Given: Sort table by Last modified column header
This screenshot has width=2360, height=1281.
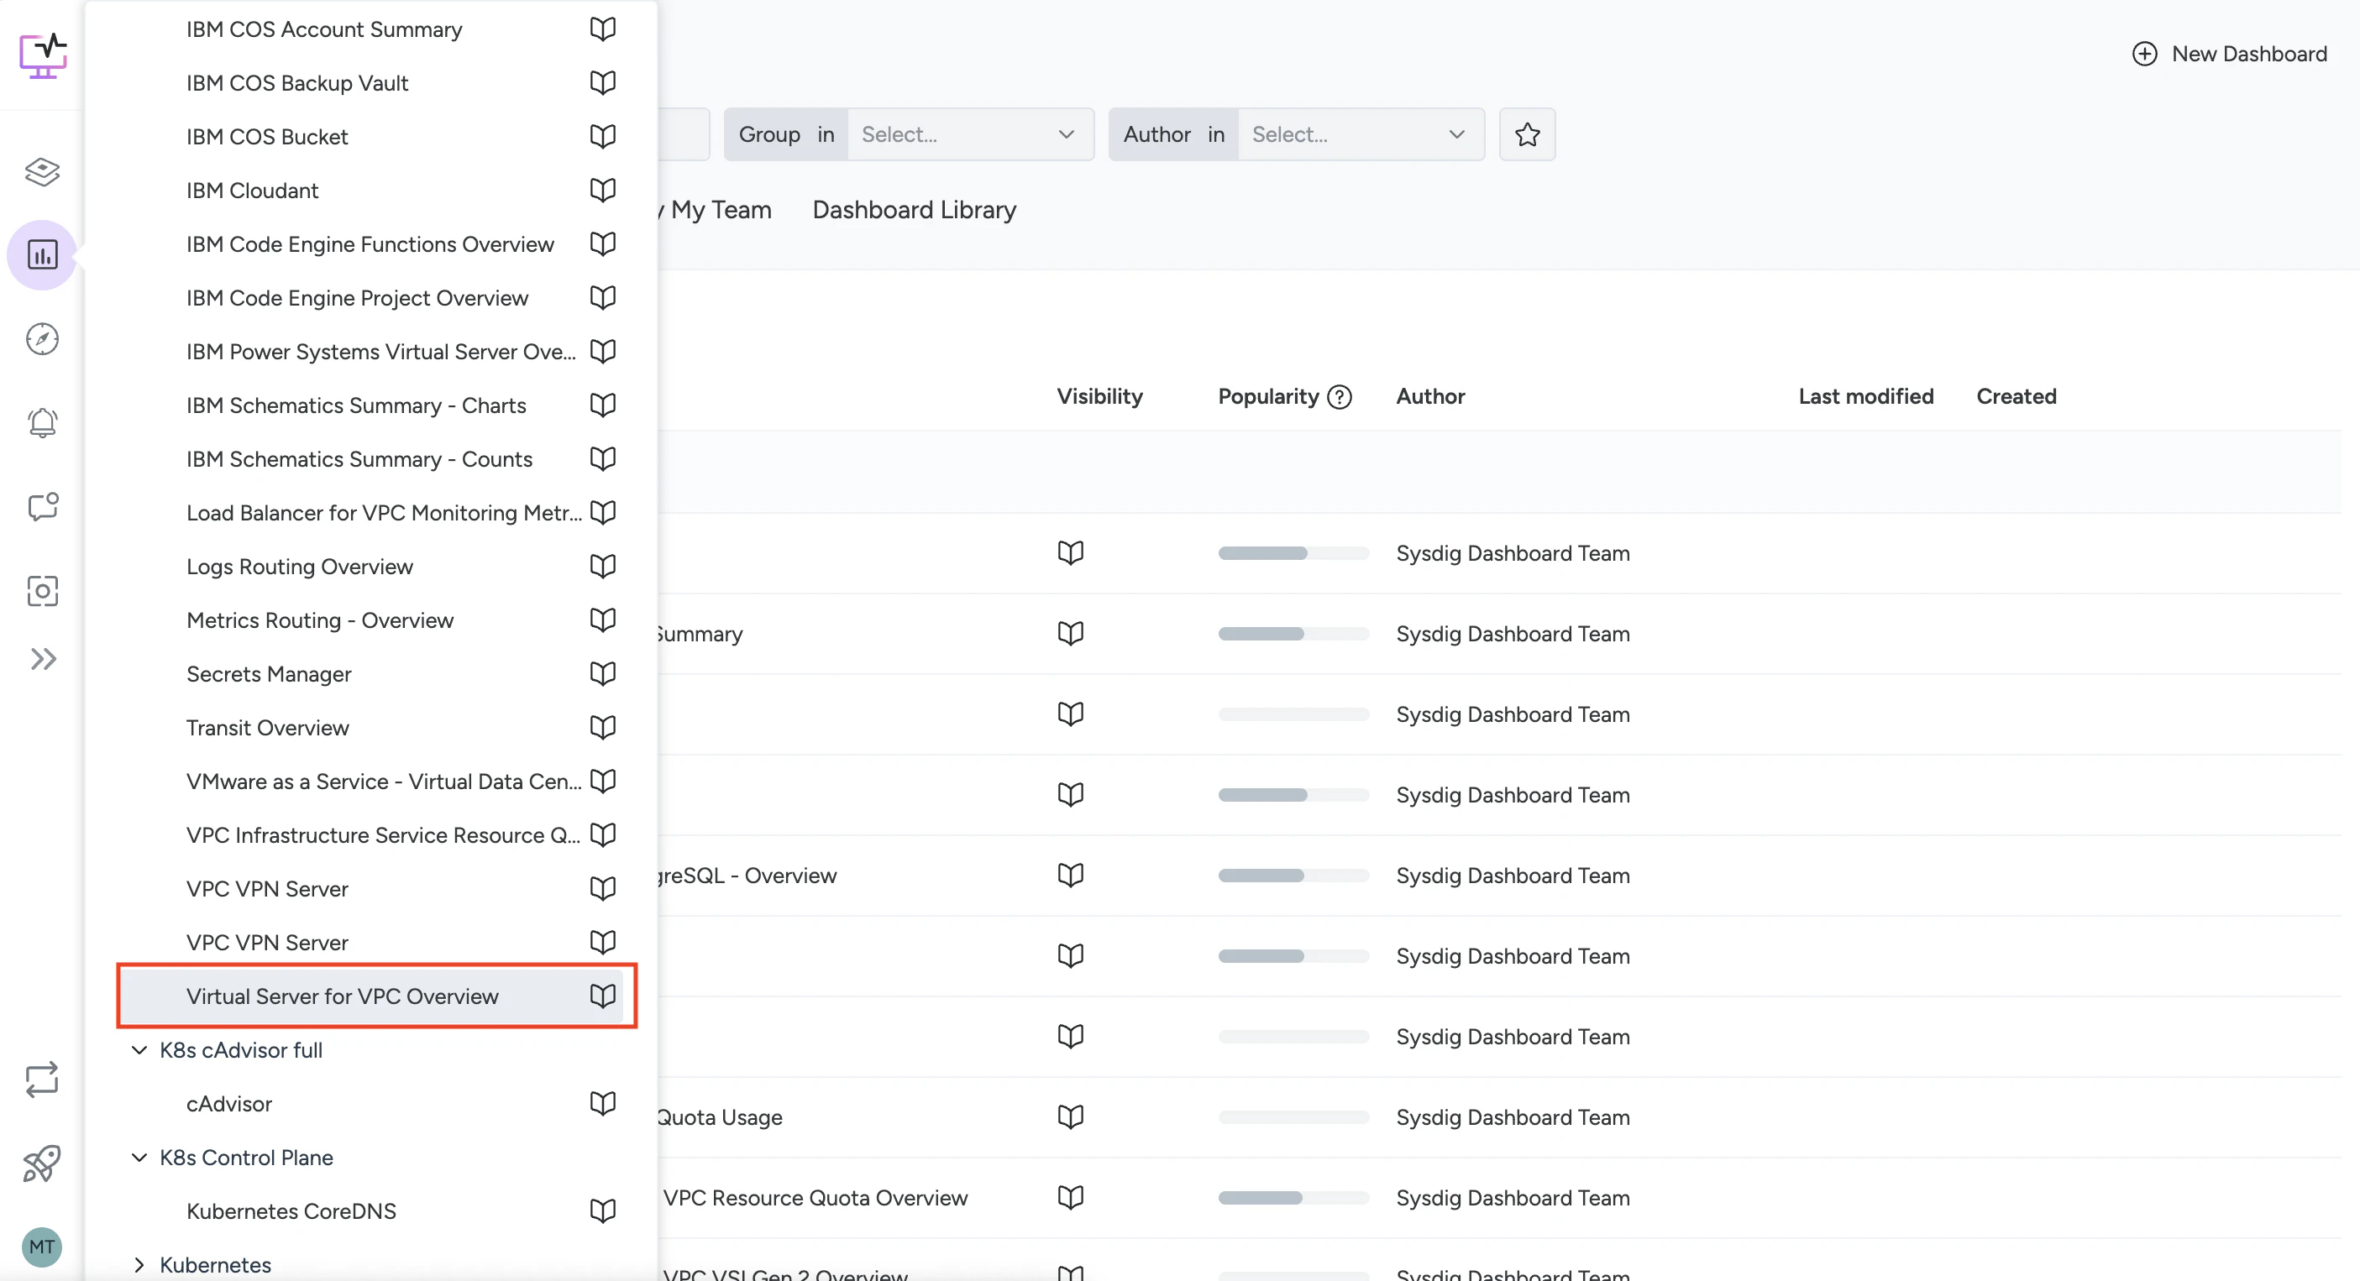Looking at the screenshot, I should coord(1865,396).
